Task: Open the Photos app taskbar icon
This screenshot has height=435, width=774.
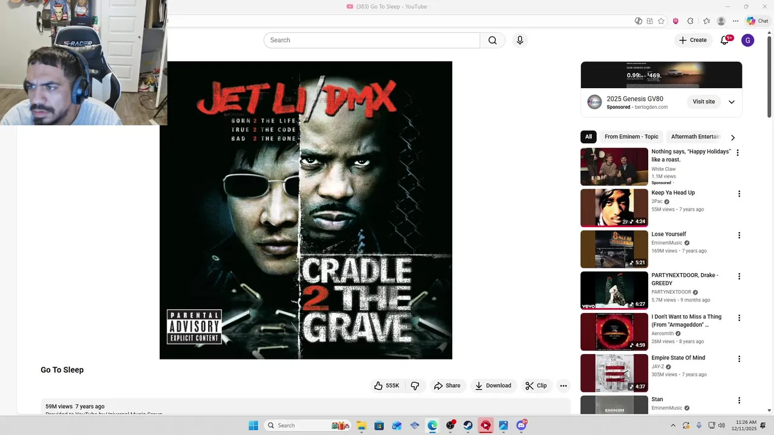Action: click(x=503, y=425)
